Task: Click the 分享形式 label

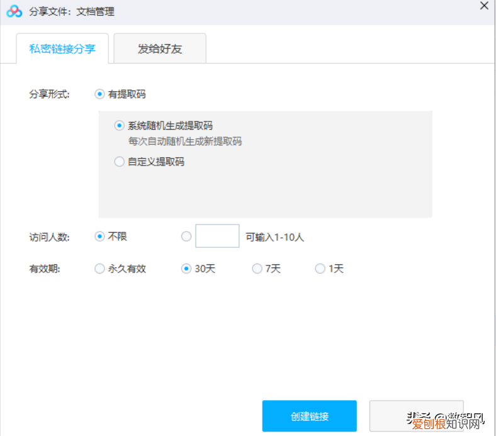Action: pos(49,94)
